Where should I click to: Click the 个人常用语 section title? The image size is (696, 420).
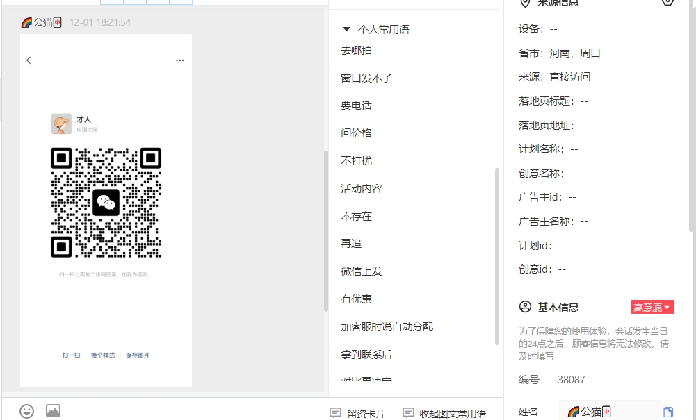pyautogui.click(x=384, y=30)
